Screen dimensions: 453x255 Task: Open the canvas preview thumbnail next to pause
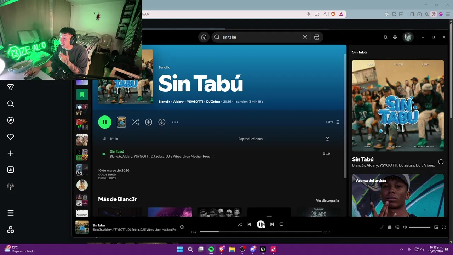point(121,122)
